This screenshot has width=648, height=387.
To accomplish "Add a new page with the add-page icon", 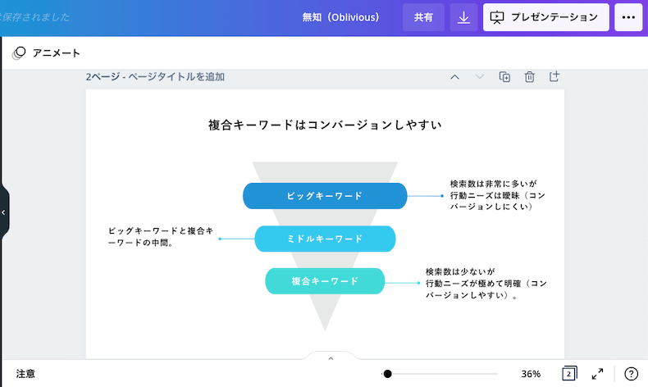I will click(554, 76).
